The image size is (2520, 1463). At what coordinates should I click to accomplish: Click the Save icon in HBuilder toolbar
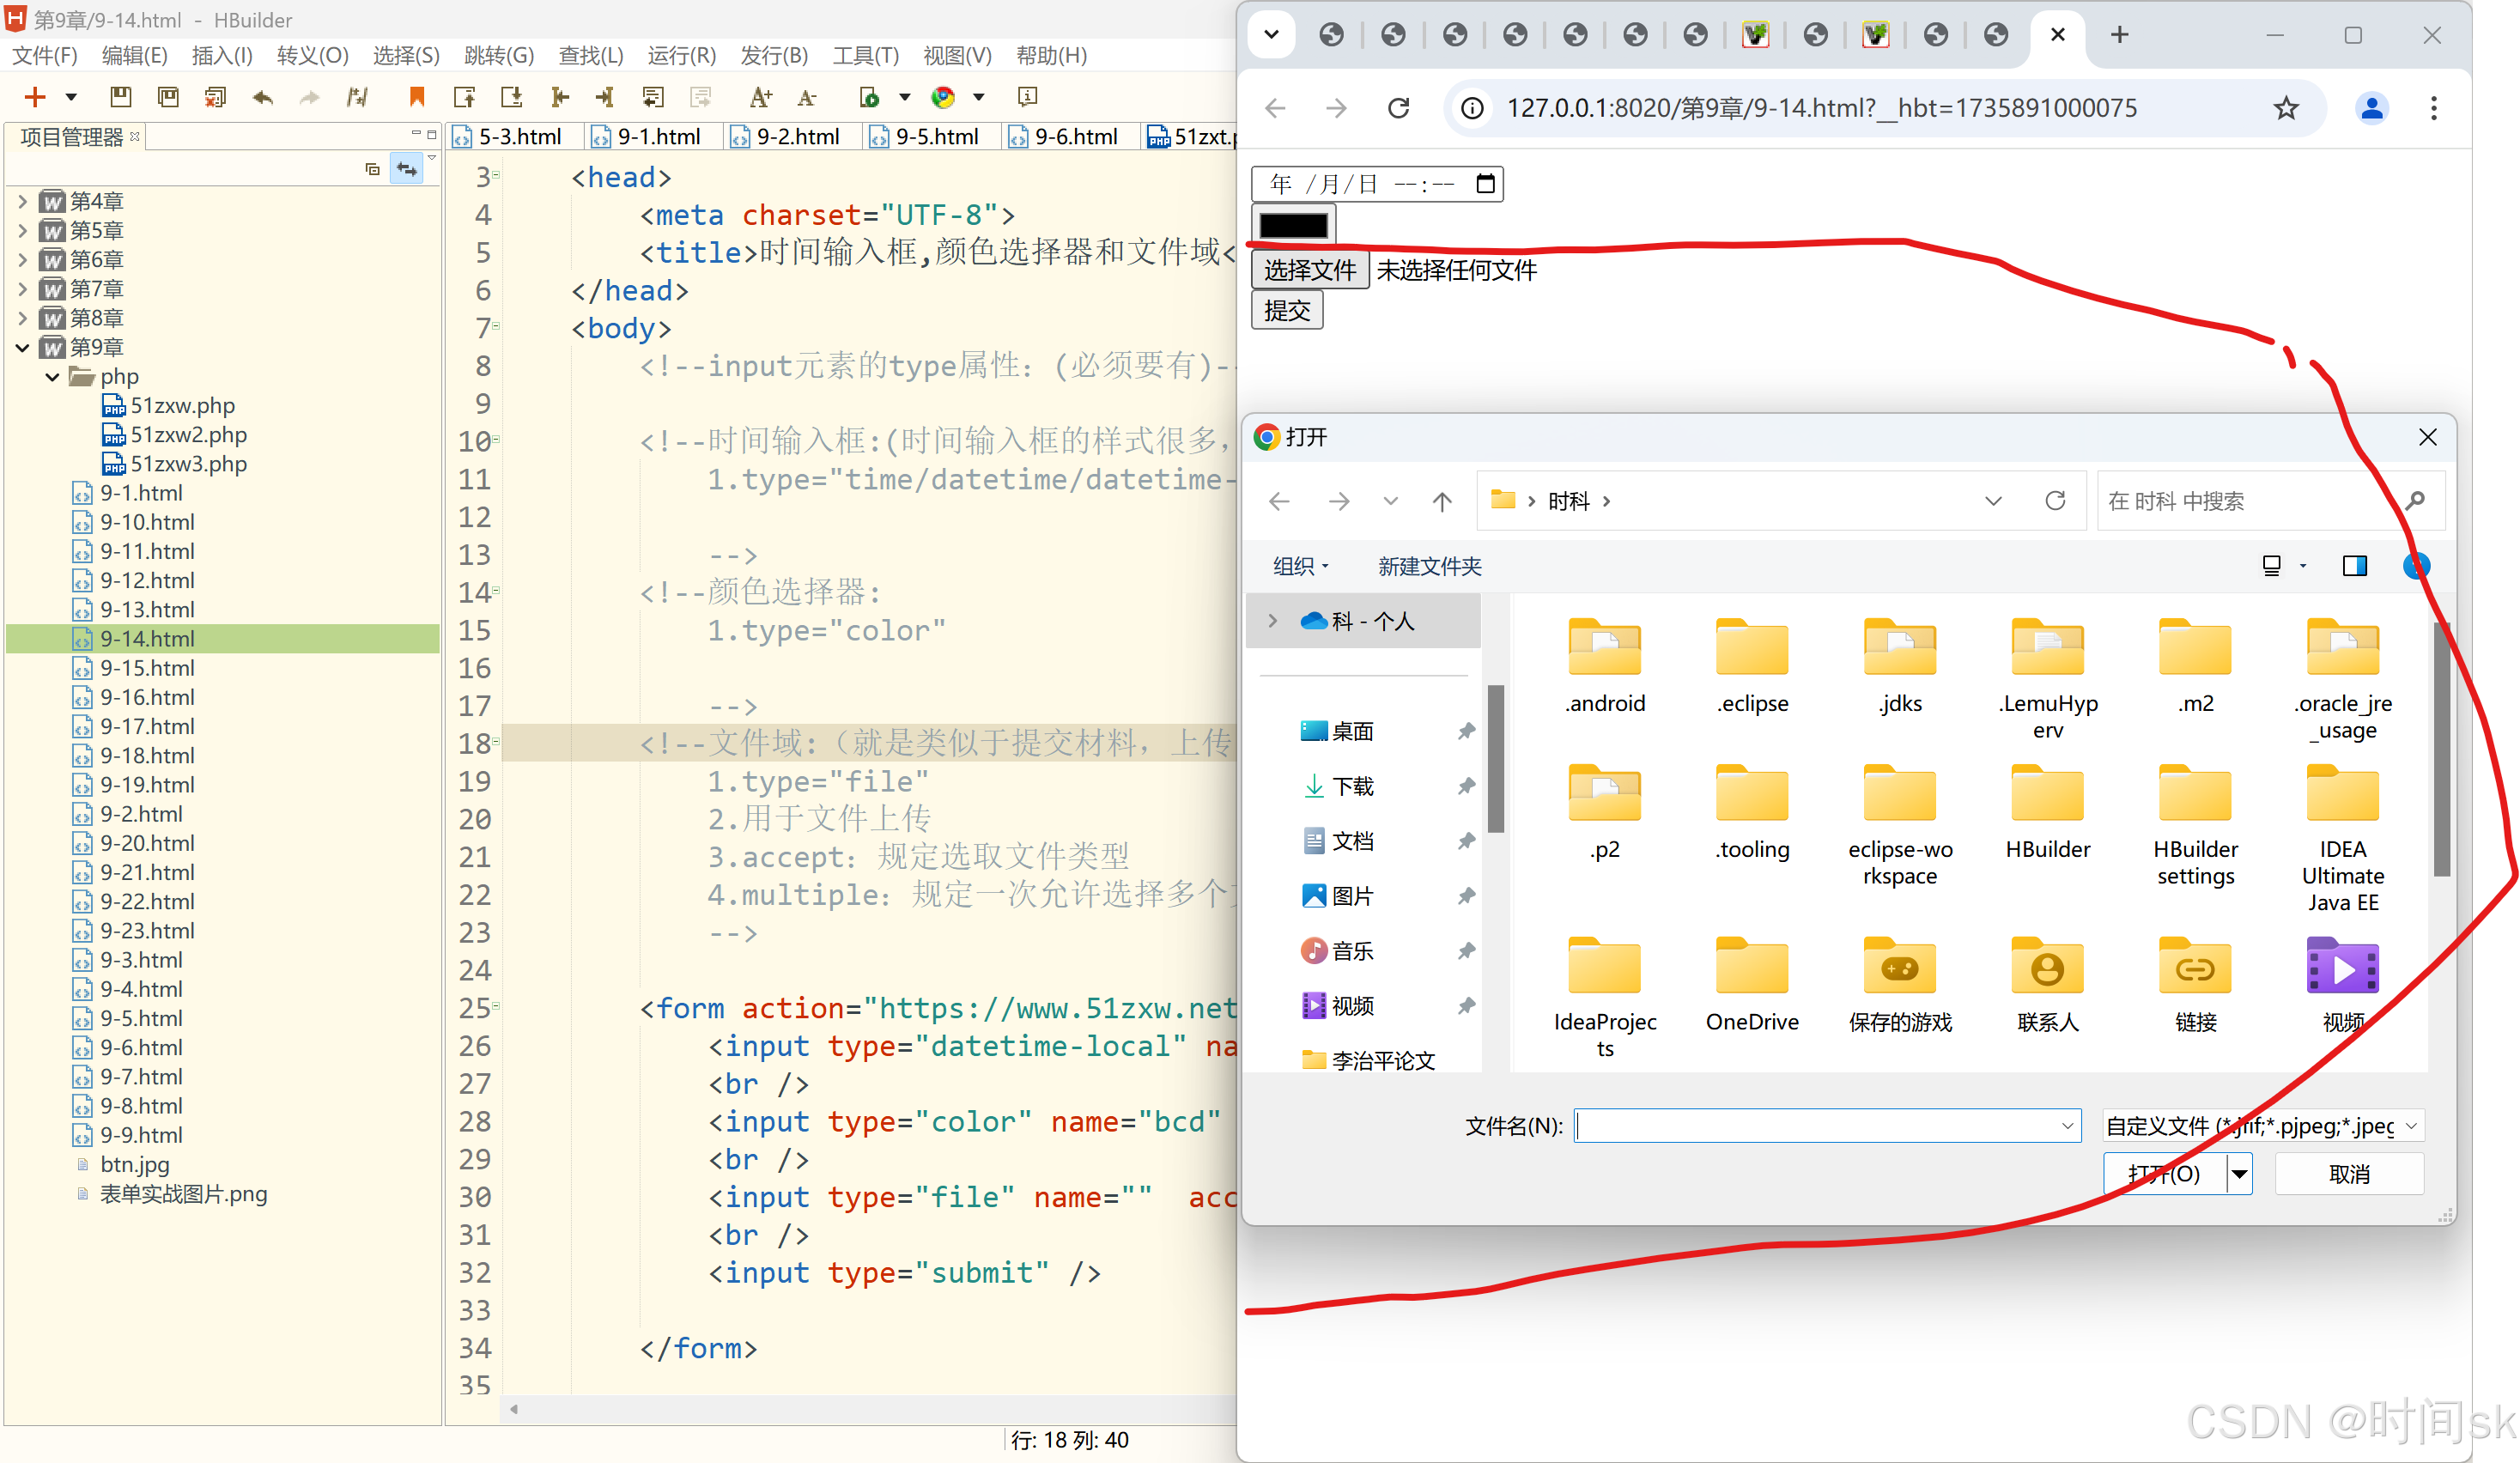(120, 97)
